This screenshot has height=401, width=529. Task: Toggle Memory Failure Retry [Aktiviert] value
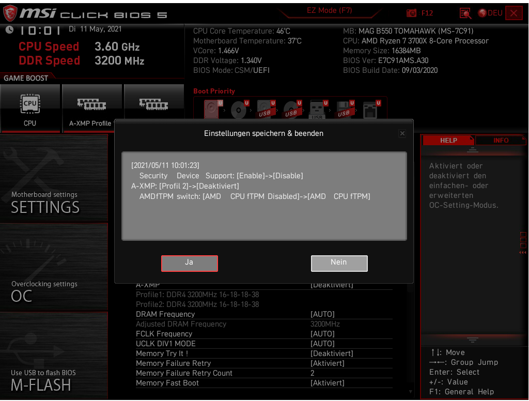[327, 363]
